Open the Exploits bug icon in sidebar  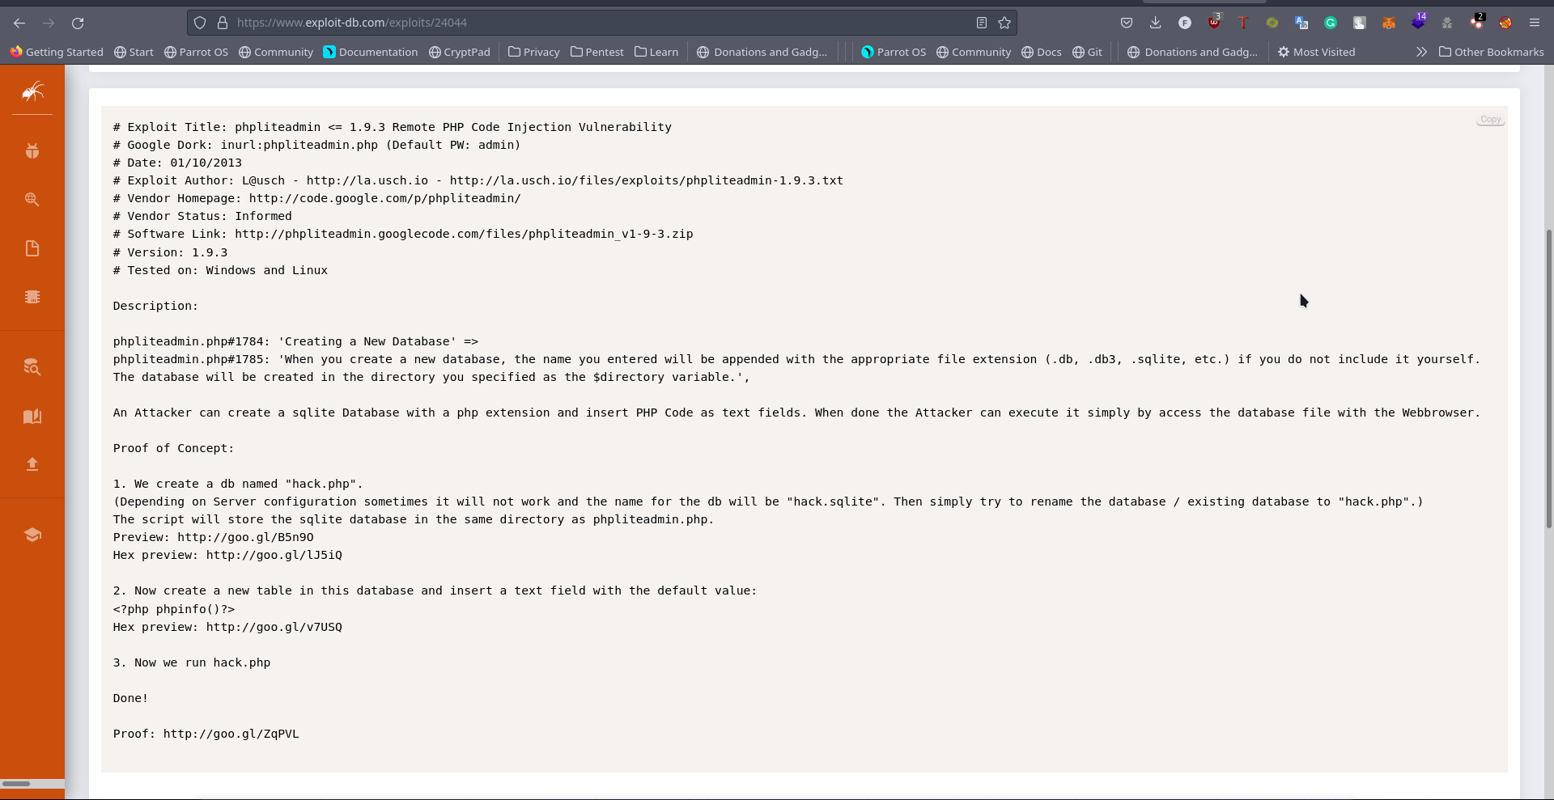32,150
